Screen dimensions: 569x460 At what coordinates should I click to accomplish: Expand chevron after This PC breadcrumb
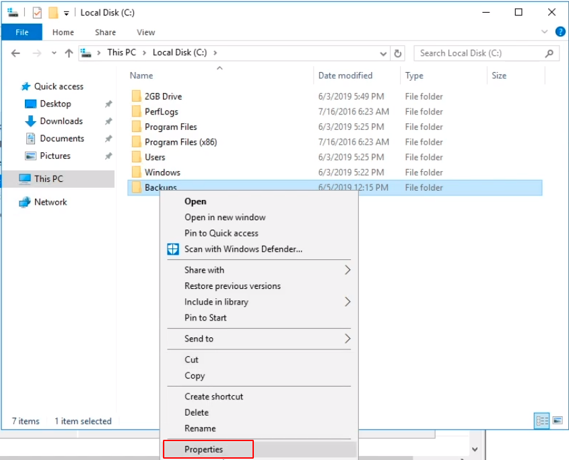tap(144, 53)
